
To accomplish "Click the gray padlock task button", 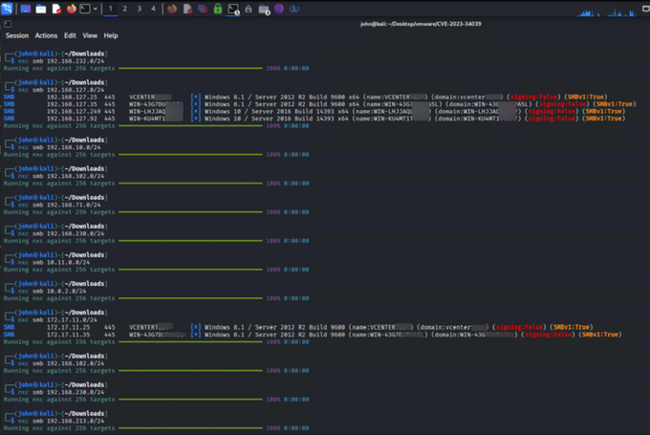I will [249, 9].
